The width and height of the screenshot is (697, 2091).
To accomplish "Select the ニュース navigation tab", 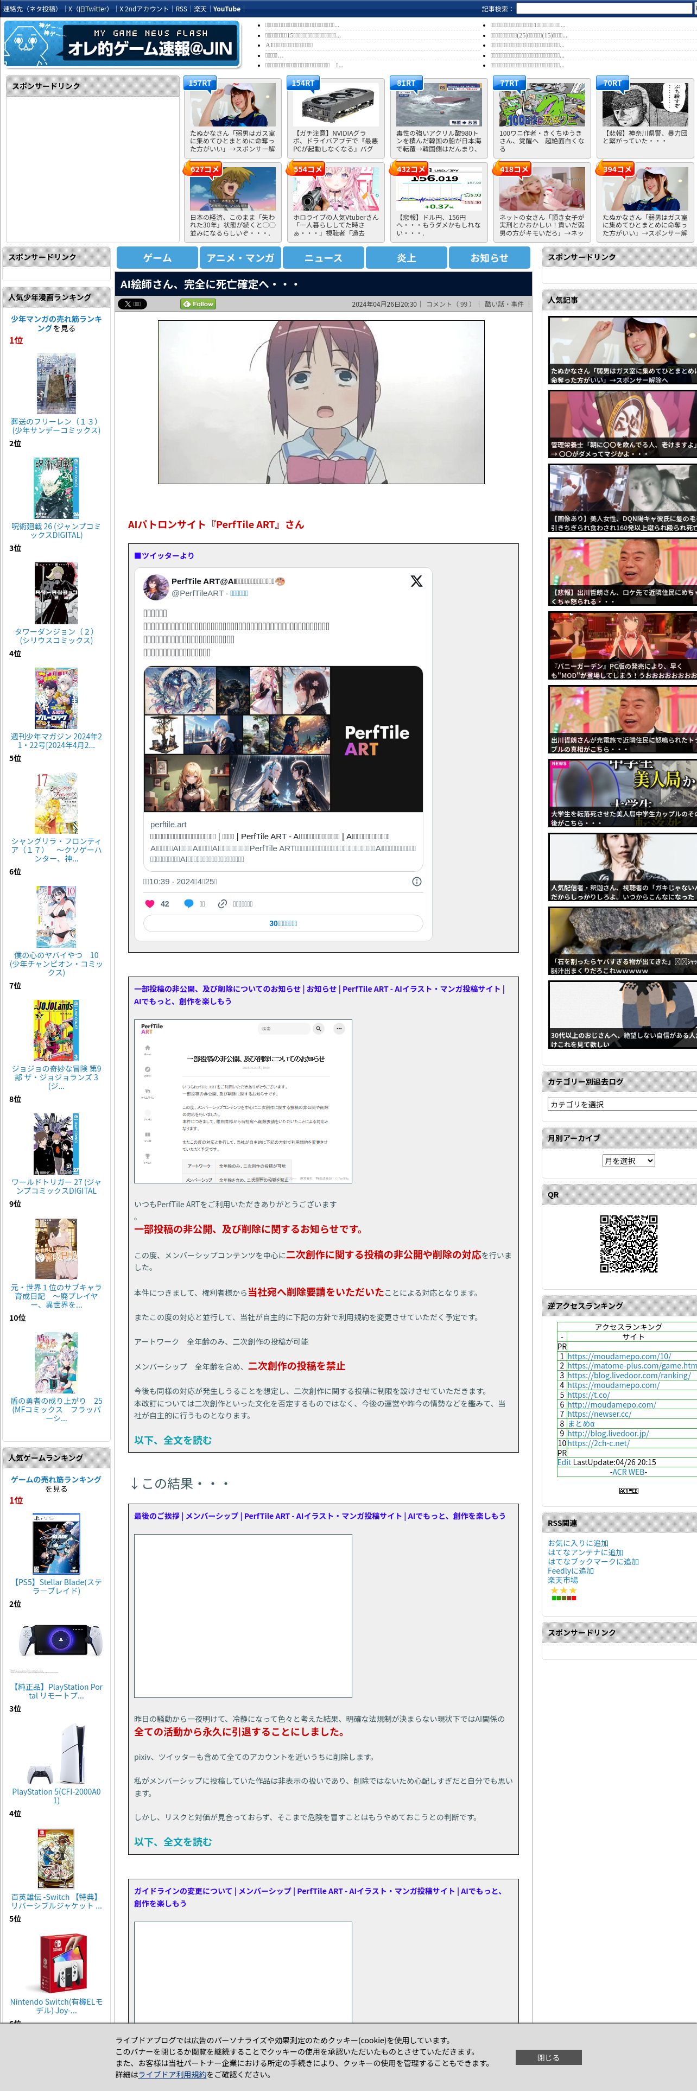I will [x=323, y=257].
